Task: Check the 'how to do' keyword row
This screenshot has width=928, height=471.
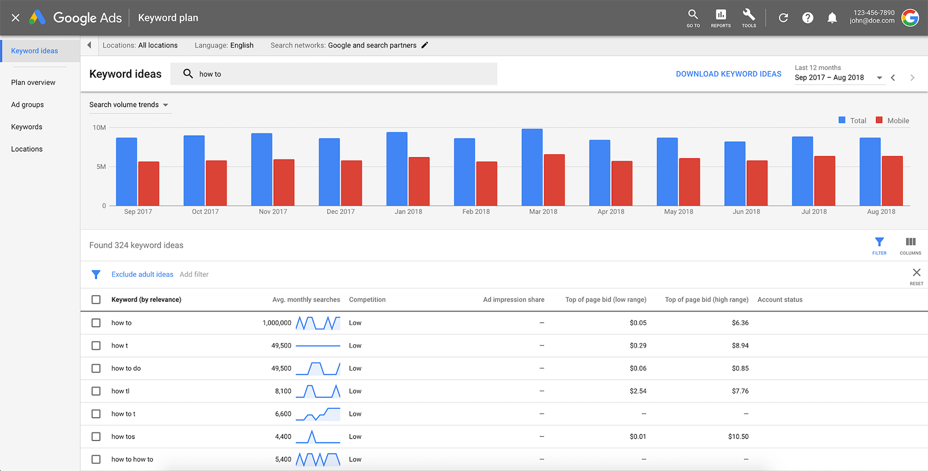Action: click(x=96, y=368)
